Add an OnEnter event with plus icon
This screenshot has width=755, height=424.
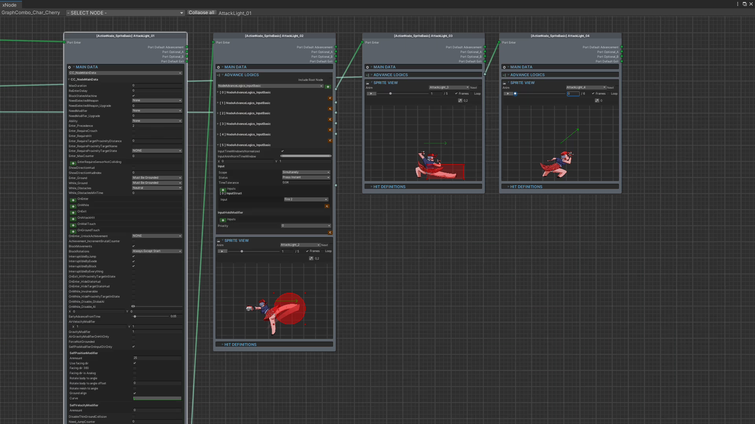coord(73,200)
